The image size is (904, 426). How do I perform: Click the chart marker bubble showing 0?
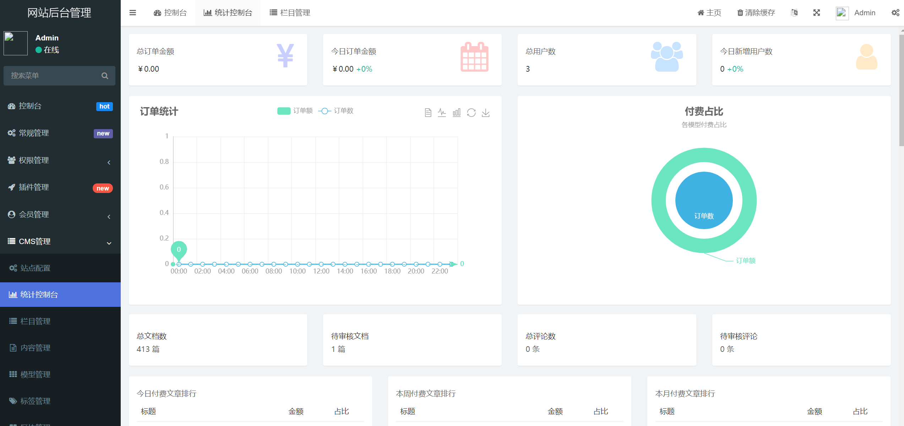[179, 249]
